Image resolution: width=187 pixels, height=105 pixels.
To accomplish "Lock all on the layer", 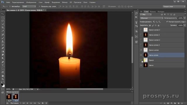I will point(158,25).
